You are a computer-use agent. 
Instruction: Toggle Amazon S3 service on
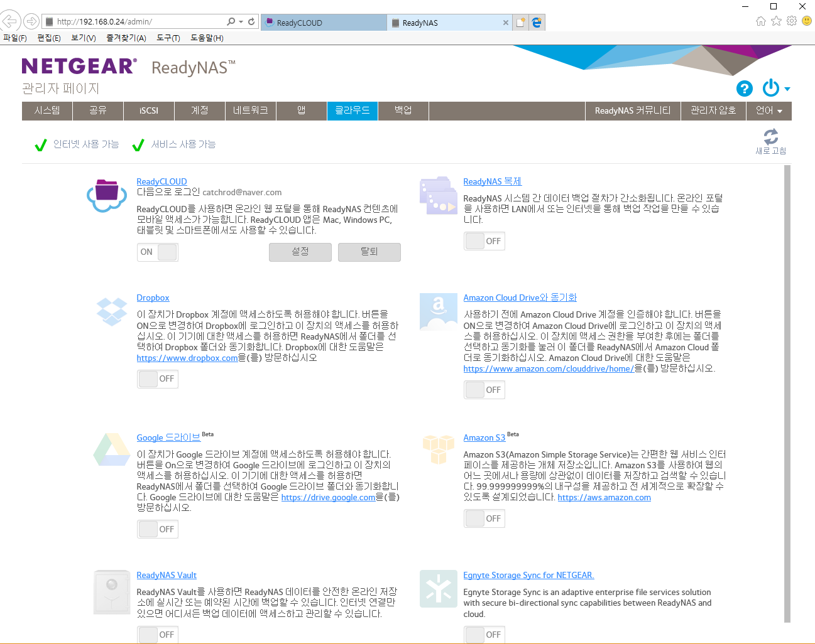484,518
